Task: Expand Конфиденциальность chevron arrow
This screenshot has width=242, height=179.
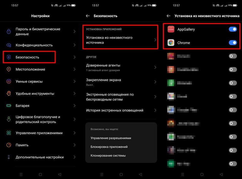Action: click(75, 45)
